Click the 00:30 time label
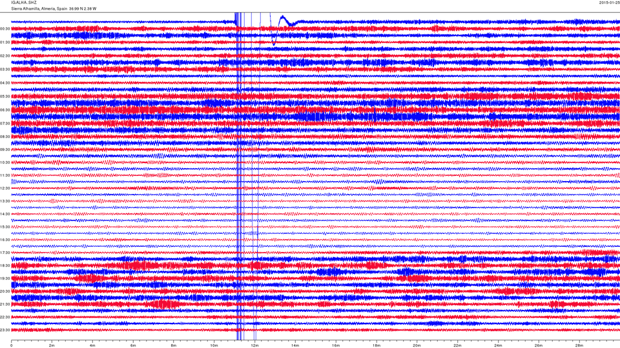Screen dimensions: 620x348 click(5, 29)
